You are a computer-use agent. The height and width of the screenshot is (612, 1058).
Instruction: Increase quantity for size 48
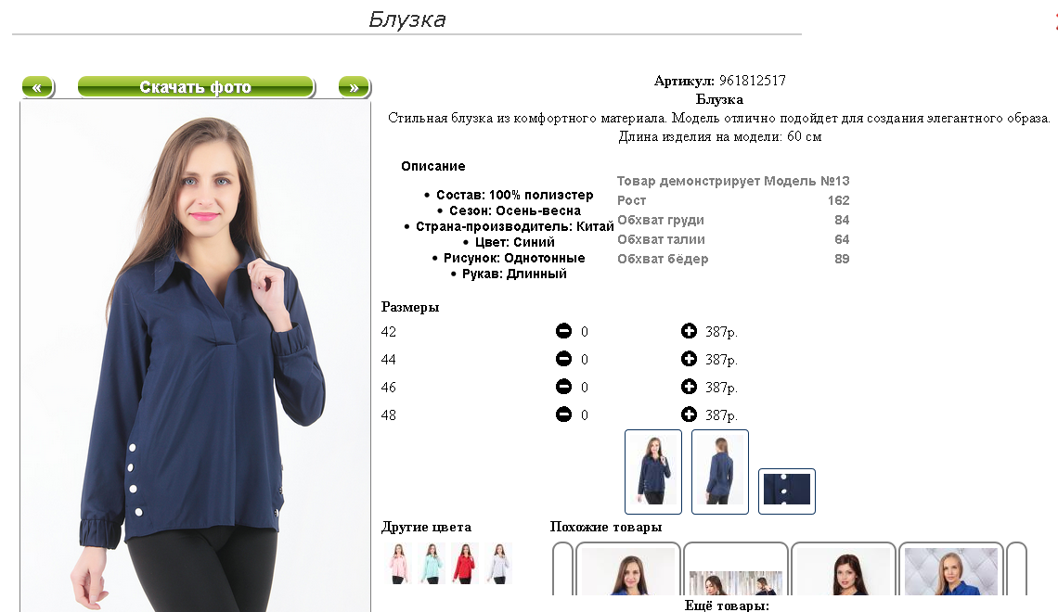coord(689,414)
